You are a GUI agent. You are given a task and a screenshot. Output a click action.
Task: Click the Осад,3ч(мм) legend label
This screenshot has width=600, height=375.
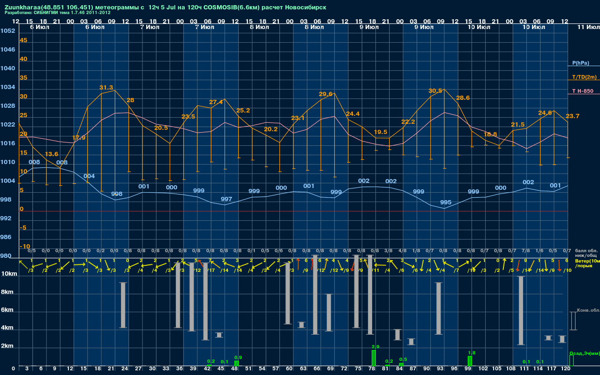[x=584, y=353]
